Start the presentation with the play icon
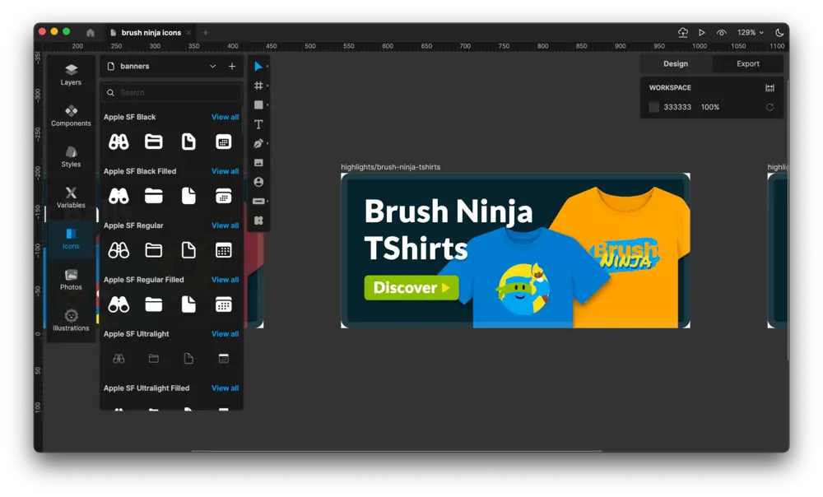The height and width of the screenshot is (497, 823). point(701,33)
